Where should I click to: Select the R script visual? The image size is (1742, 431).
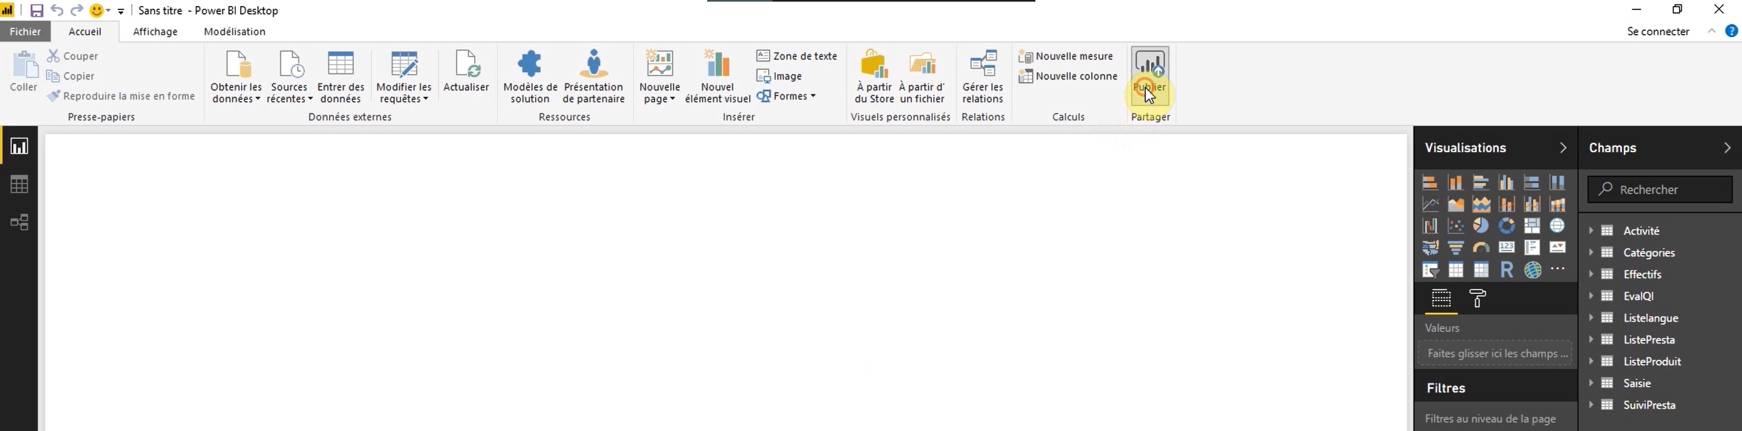[x=1507, y=270]
